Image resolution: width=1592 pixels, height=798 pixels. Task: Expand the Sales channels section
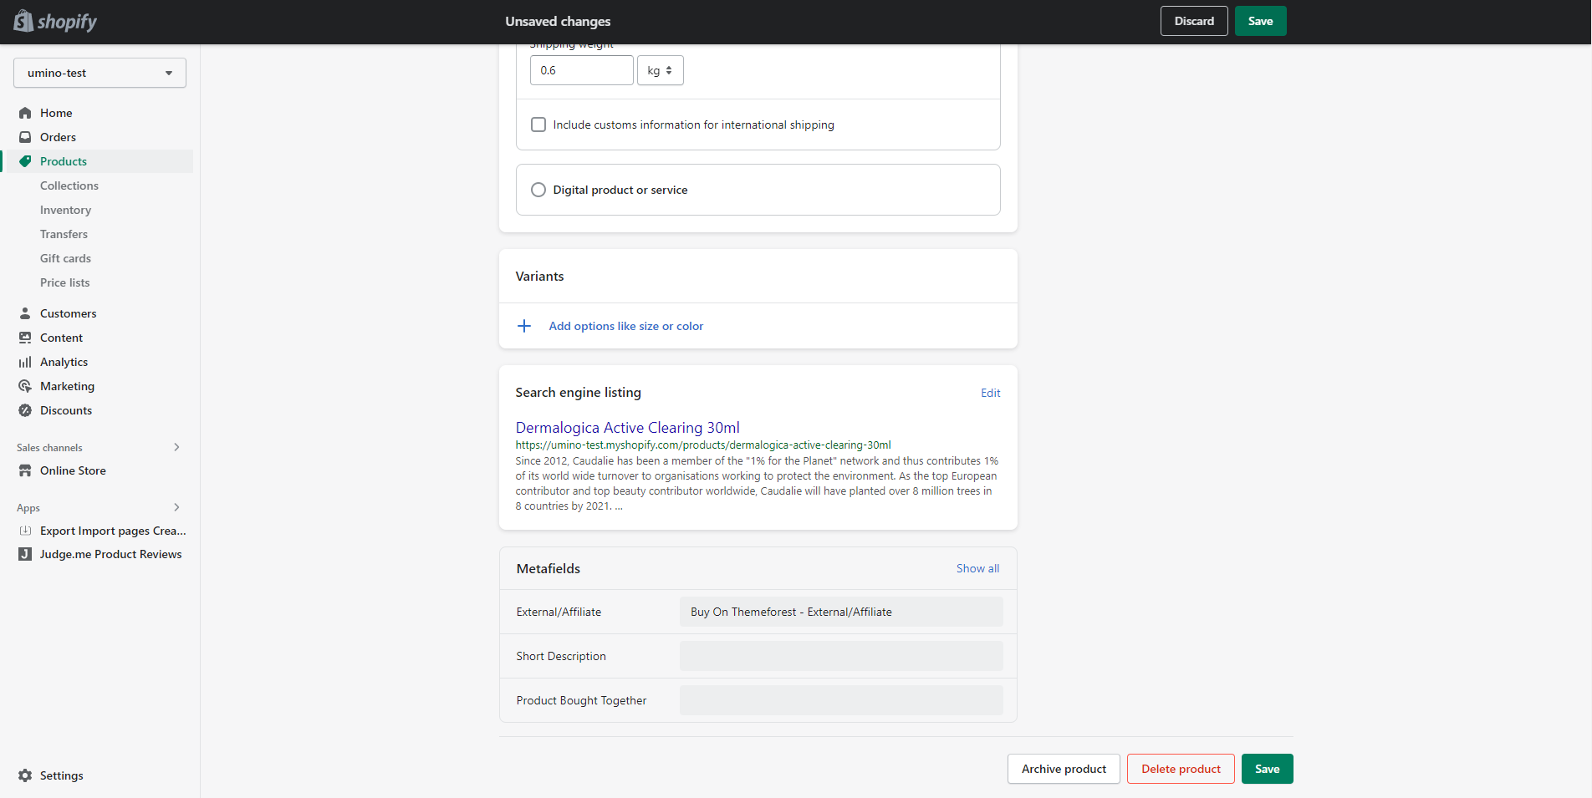[176, 447]
